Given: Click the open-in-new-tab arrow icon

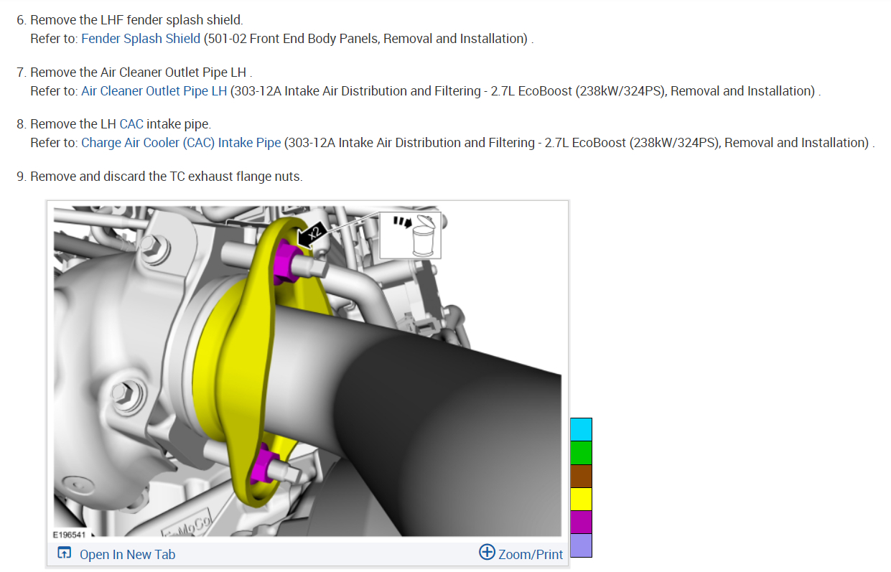Looking at the screenshot, I should [65, 553].
